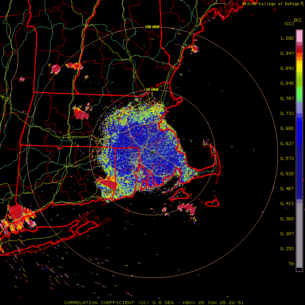The image size is (305, 305).
Task: Select the 0.893 scale value
Action: pos(287,68)
